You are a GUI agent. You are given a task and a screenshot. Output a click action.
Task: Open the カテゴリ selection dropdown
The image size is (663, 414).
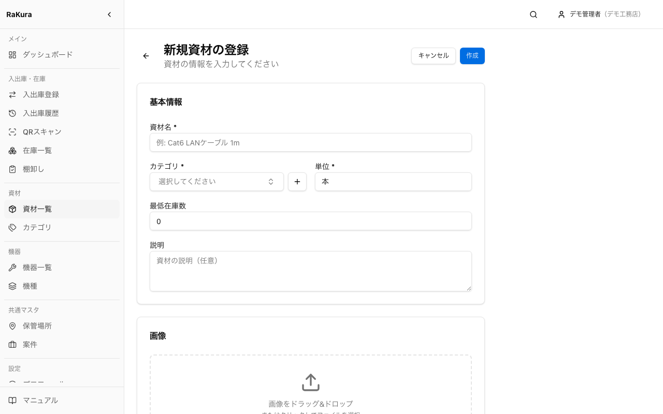click(217, 182)
